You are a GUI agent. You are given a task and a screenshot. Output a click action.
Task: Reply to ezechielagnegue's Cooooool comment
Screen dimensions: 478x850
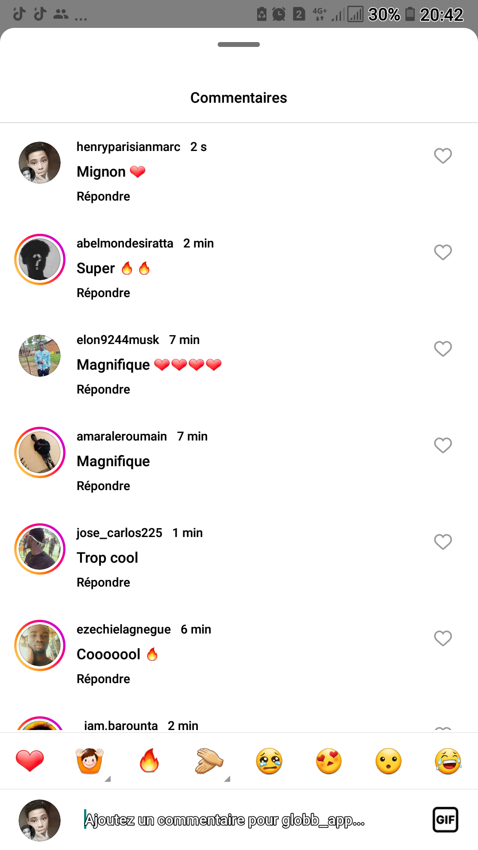pyautogui.click(x=103, y=679)
